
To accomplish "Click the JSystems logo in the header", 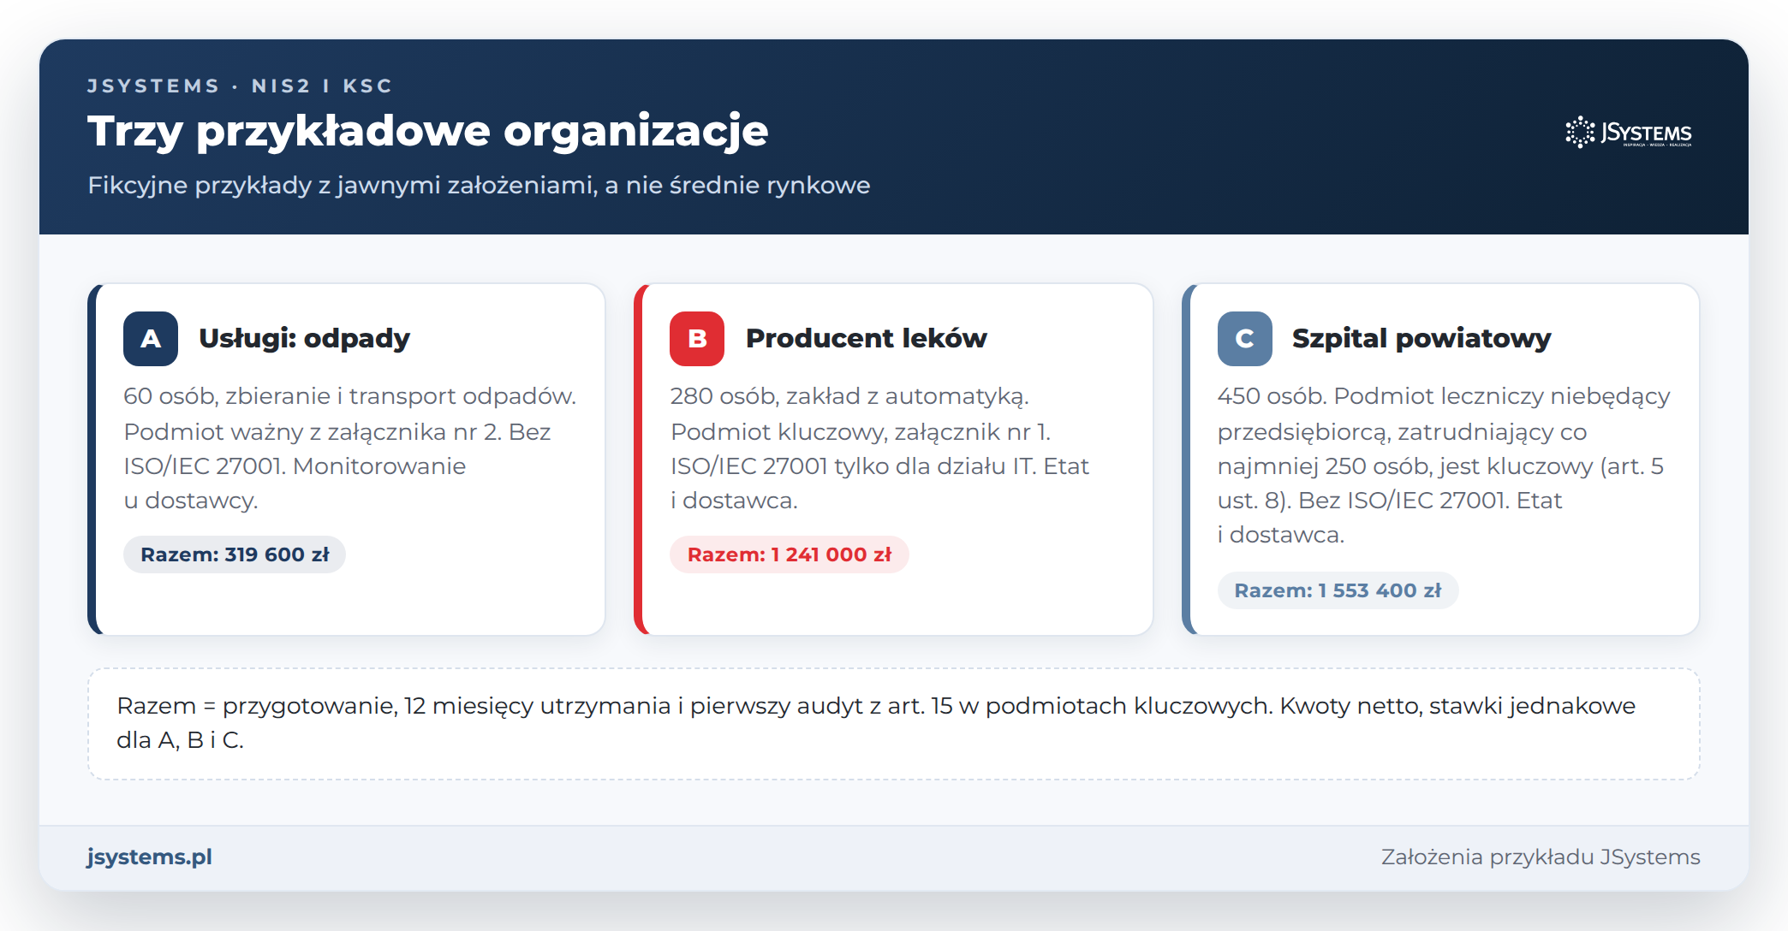I will click(x=1629, y=133).
